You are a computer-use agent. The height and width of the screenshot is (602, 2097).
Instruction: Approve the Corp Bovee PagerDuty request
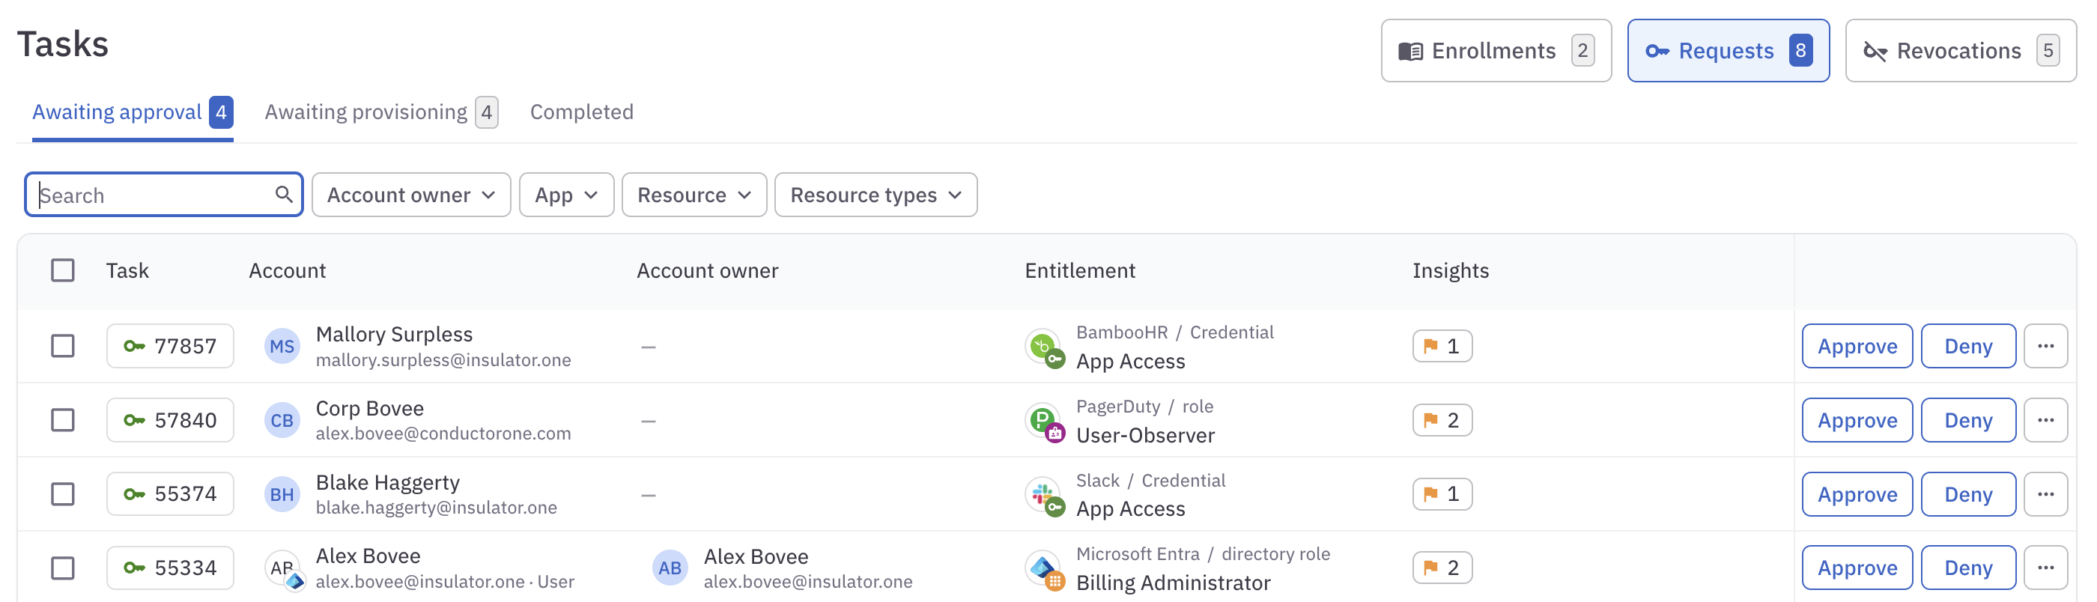coord(1856,421)
